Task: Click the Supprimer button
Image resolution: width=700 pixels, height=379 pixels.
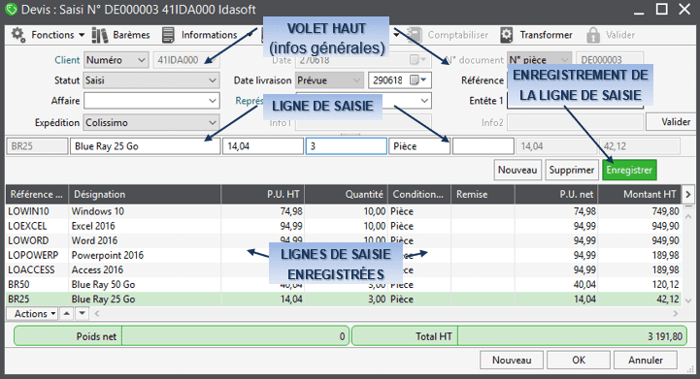Action: point(572,170)
